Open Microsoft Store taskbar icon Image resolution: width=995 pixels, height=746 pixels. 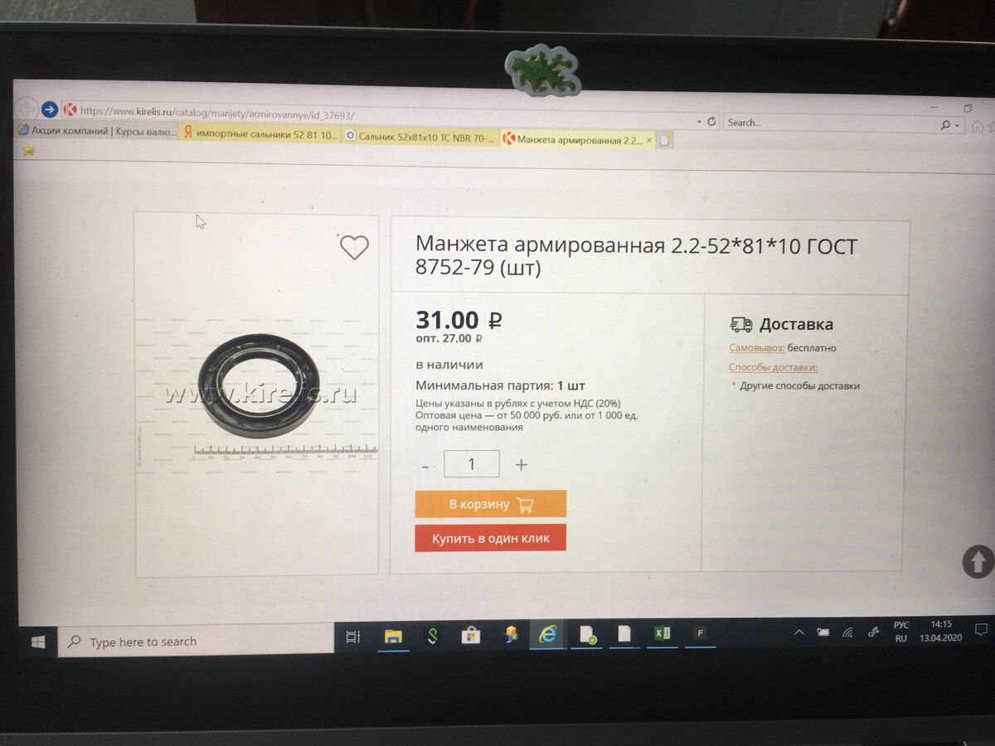tap(471, 636)
